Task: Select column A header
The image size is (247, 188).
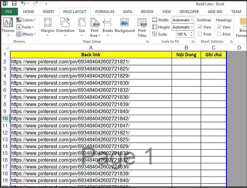Action: tap(91, 48)
